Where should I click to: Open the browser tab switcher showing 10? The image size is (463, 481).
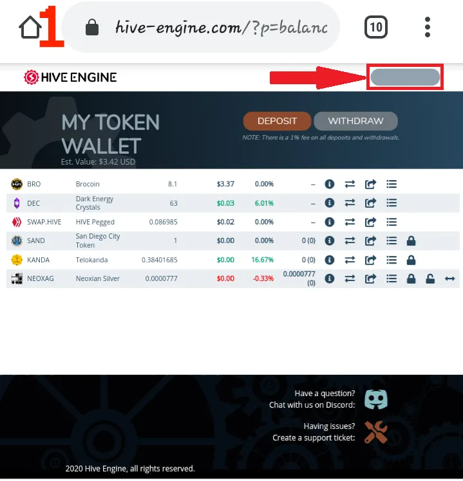376,27
